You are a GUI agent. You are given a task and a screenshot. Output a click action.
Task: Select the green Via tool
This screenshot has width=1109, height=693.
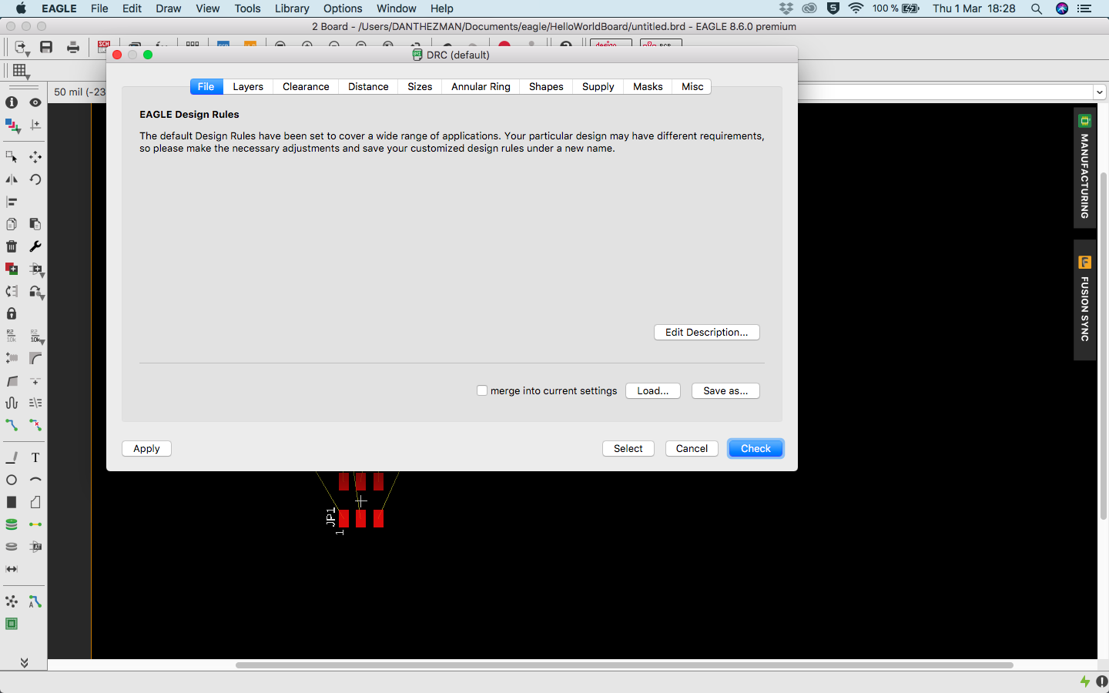coord(12,524)
